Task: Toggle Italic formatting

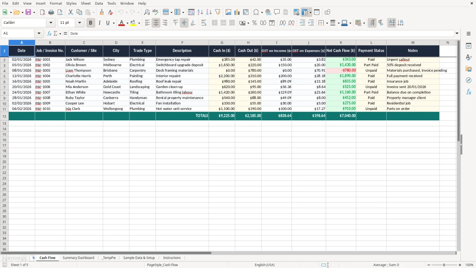Action: (x=100, y=23)
